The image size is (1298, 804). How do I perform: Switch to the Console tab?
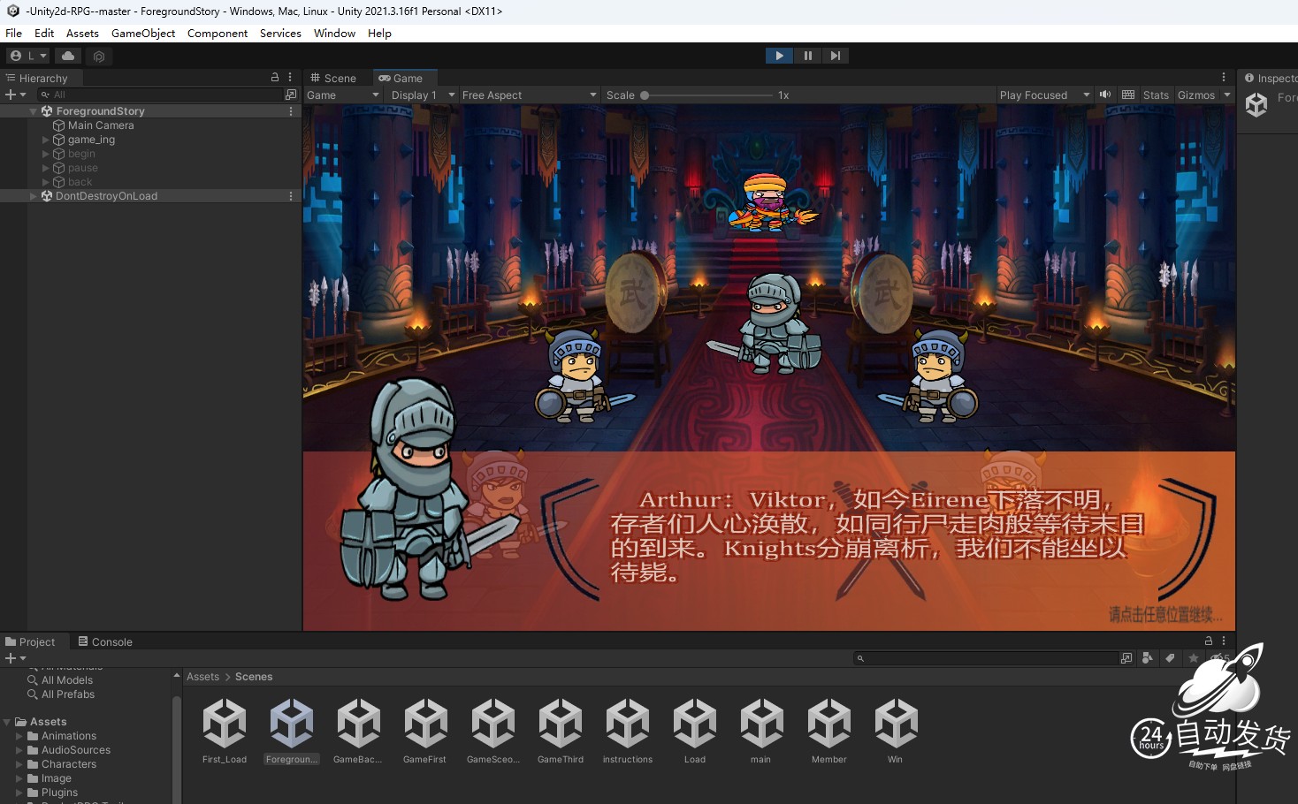[105, 642]
